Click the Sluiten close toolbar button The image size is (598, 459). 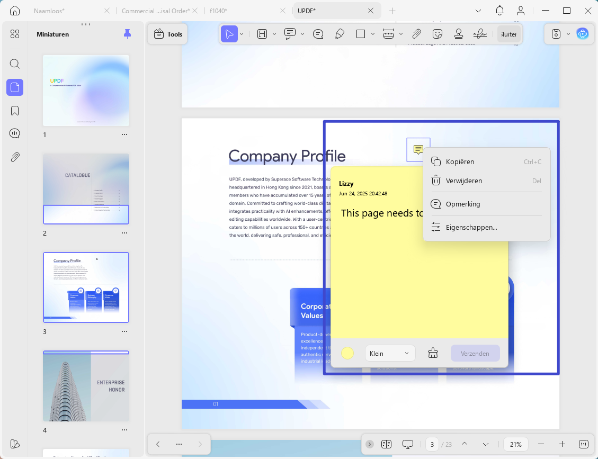point(509,34)
